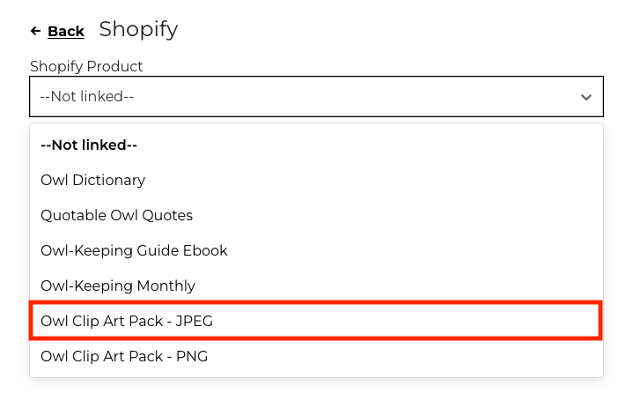Screen dimensions: 626x401
Task: Choose Owl-Keeping Monthly from dropdown
Action: [x=316, y=286]
